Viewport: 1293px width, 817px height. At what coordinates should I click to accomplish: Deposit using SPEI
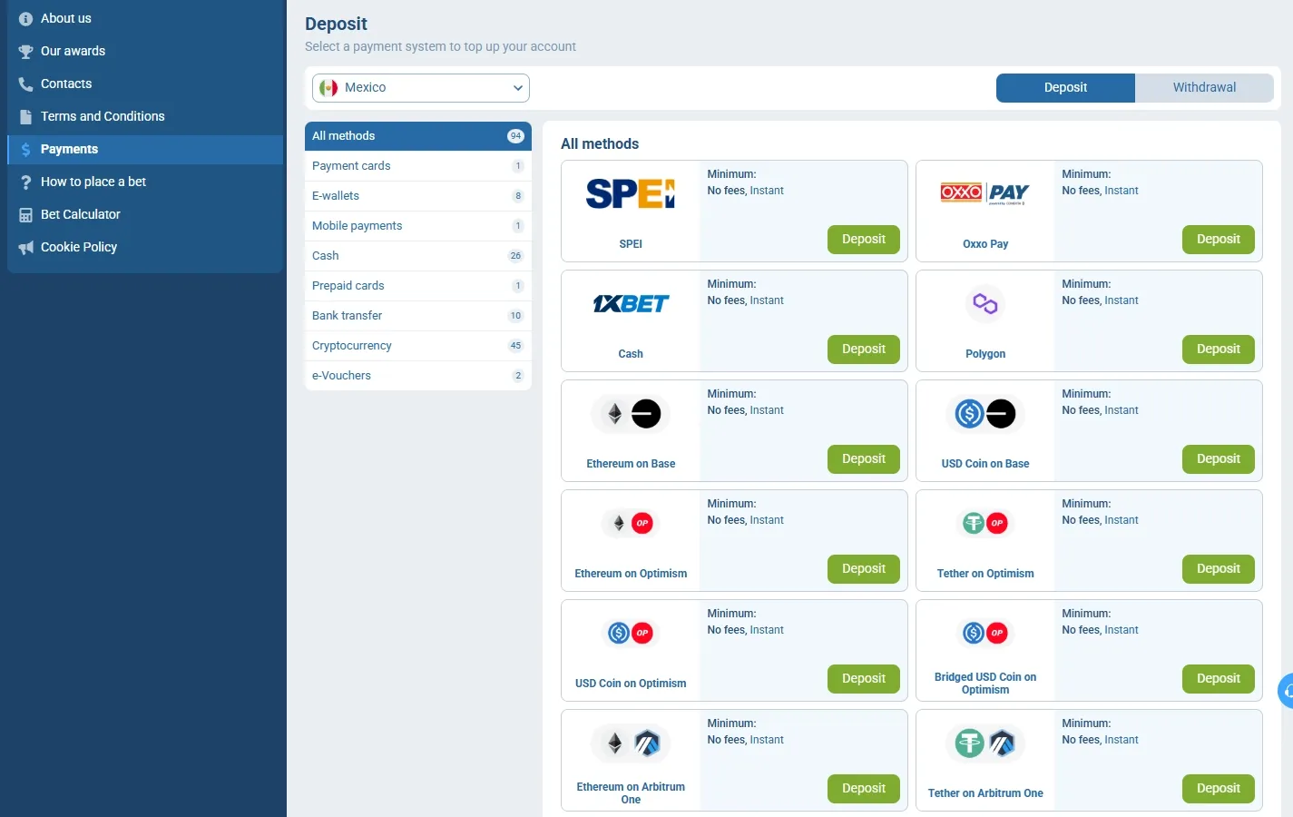864,240
